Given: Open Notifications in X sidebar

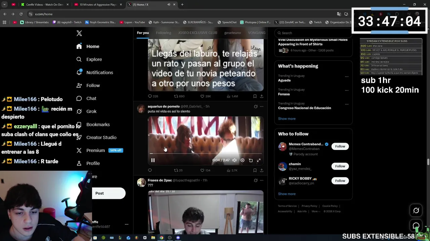Looking at the screenshot, I should [x=95, y=72].
